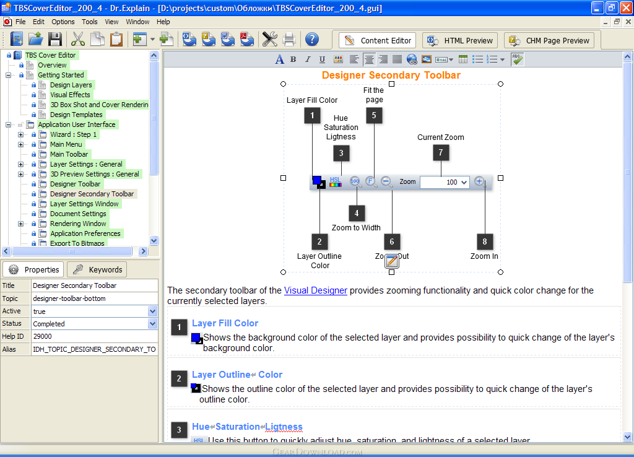634x457 pixels.
Task: Open a project with folder icon
Action: click(x=35, y=39)
